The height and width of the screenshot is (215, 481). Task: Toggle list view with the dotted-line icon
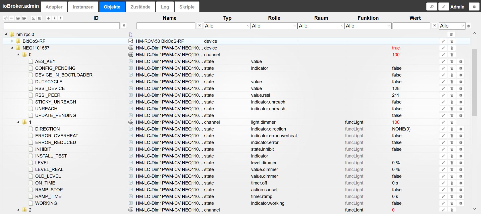[12, 18]
